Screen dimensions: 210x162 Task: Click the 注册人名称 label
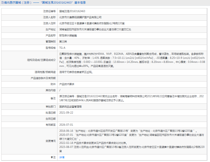(x=49, y=17)
